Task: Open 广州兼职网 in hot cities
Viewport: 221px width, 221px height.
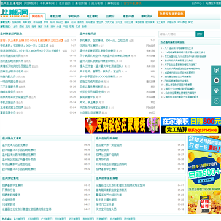Action: pyautogui.click(x=47, y=219)
